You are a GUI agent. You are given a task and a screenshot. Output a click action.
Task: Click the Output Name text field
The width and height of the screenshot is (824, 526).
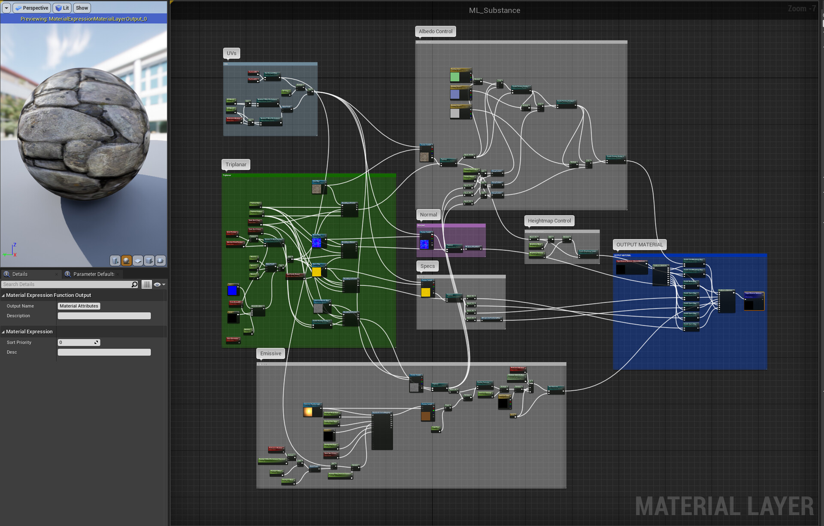(79, 306)
